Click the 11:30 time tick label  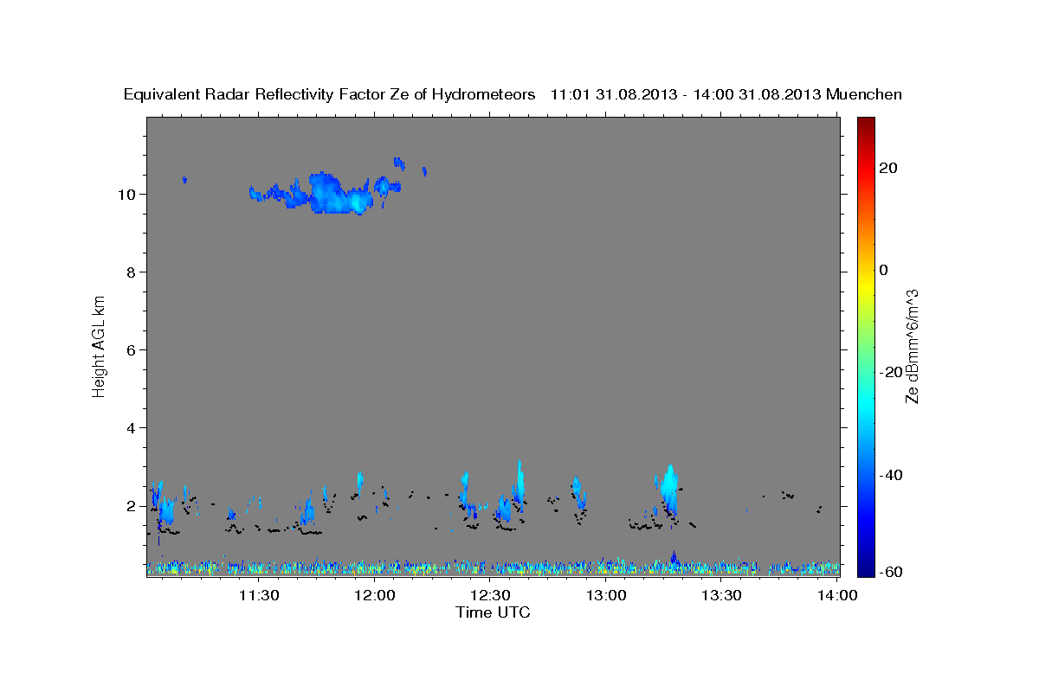pos(259,595)
